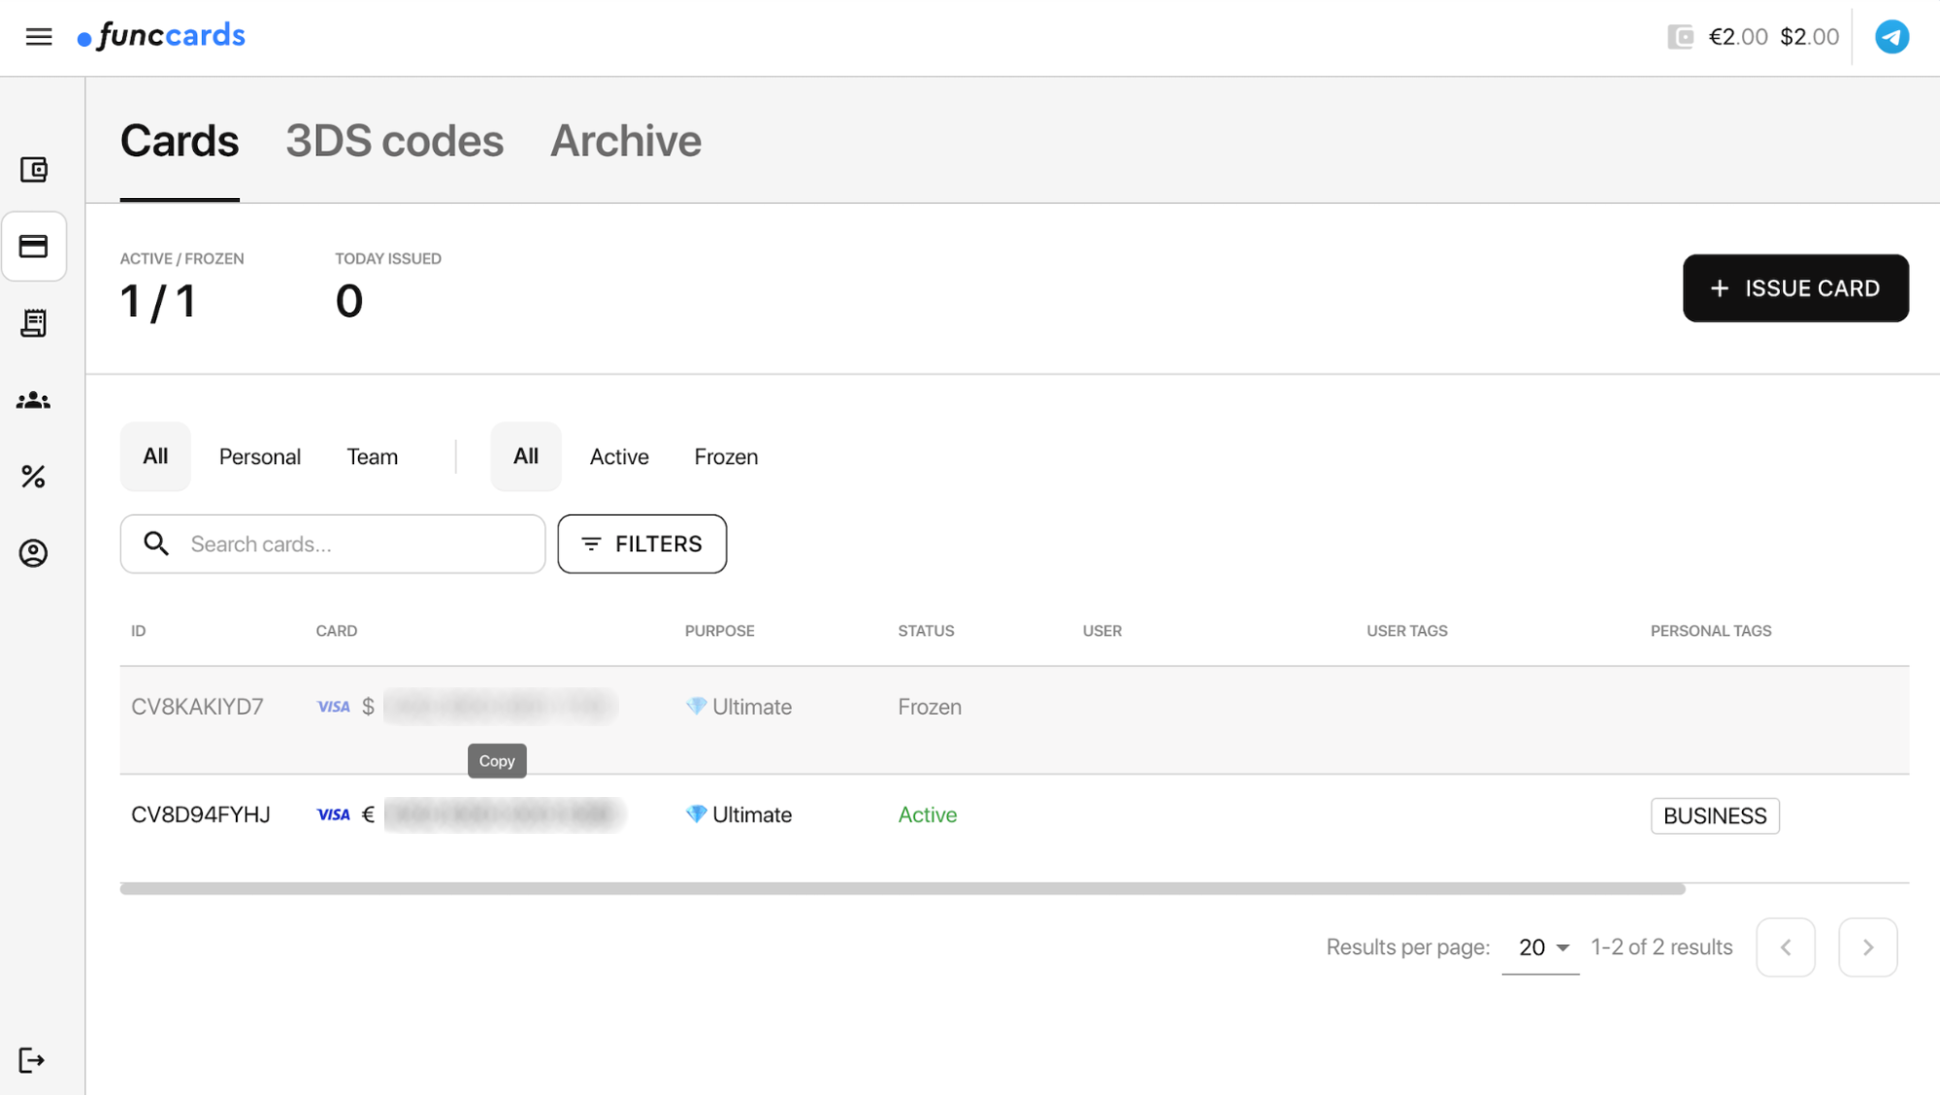Open the hamburger menu
1940x1096 pixels.
[39, 37]
